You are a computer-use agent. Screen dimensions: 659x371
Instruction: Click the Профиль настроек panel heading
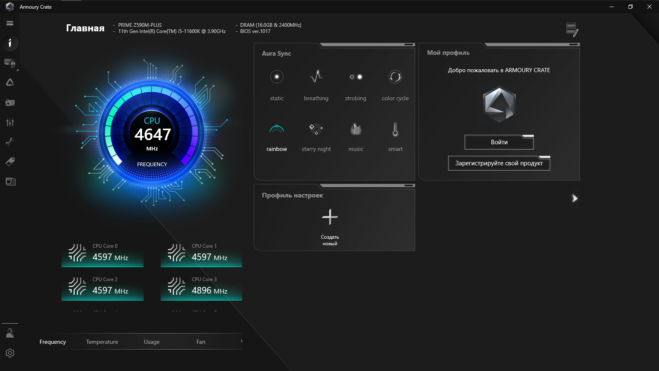coord(292,195)
